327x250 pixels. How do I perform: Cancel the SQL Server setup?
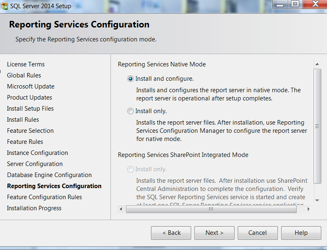[257, 233]
